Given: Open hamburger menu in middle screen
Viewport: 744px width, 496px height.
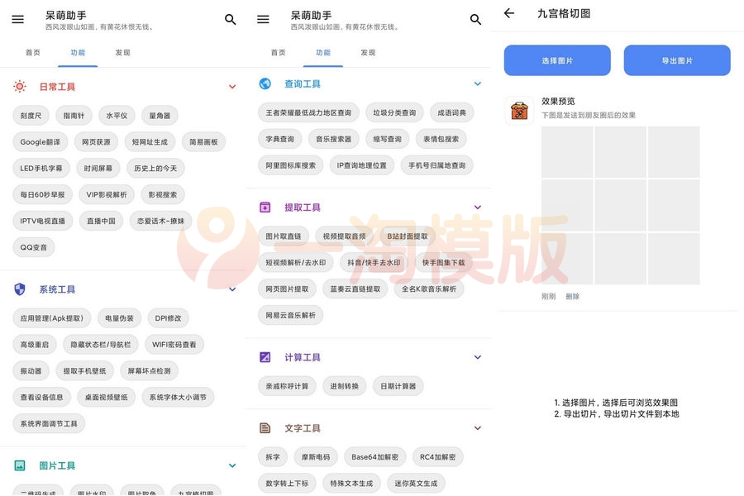Looking at the screenshot, I should coord(263,20).
